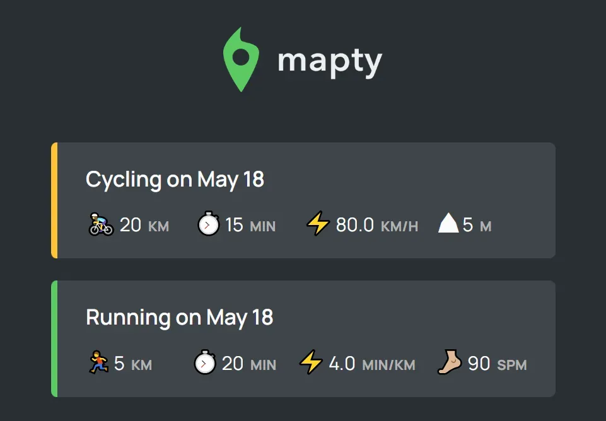The image size is (606, 421).
Task: Select the Cycling on May 18 title
Action: pyautogui.click(x=175, y=180)
